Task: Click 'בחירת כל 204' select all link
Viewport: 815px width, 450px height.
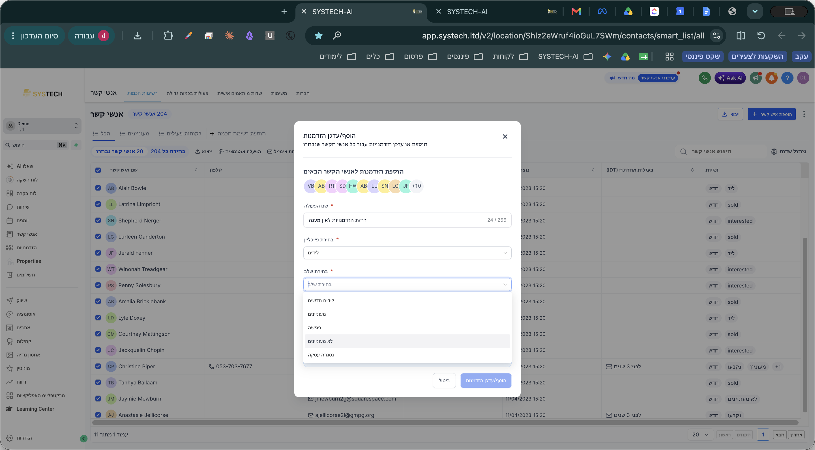Action: click(168, 152)
